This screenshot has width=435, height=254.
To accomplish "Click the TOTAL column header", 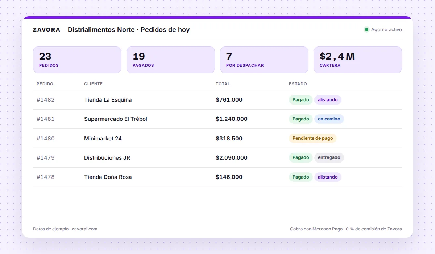I will pos(223,84).
